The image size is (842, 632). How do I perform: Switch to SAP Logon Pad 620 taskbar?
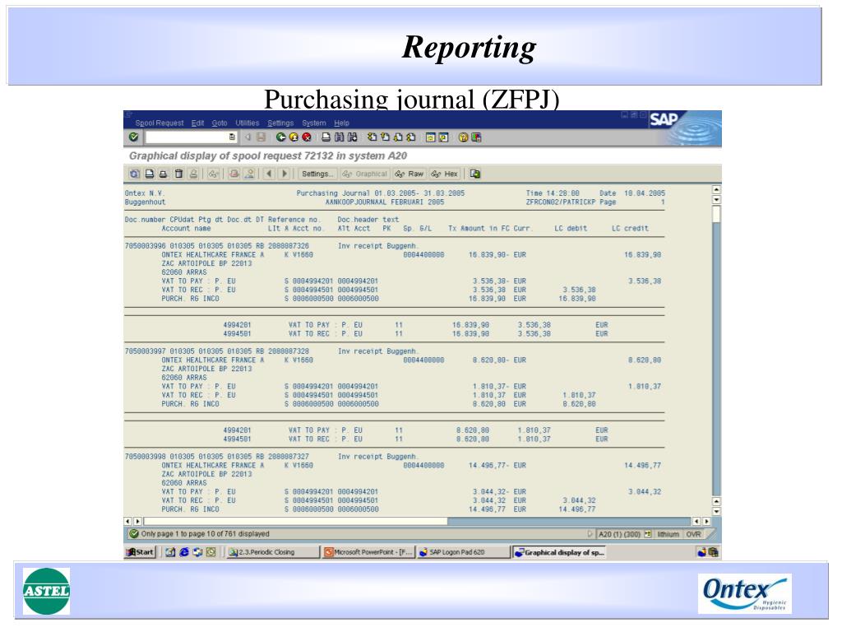pos(464,552)
